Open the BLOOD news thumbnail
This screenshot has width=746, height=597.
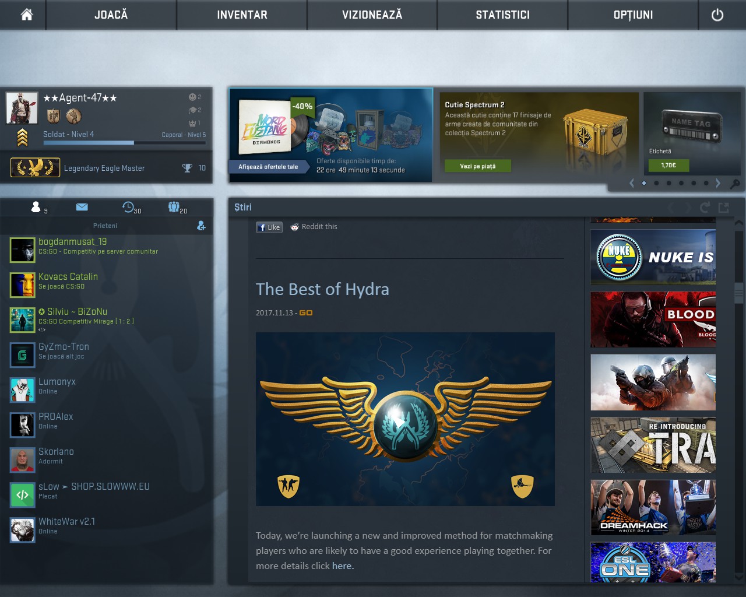pos(653,319)
